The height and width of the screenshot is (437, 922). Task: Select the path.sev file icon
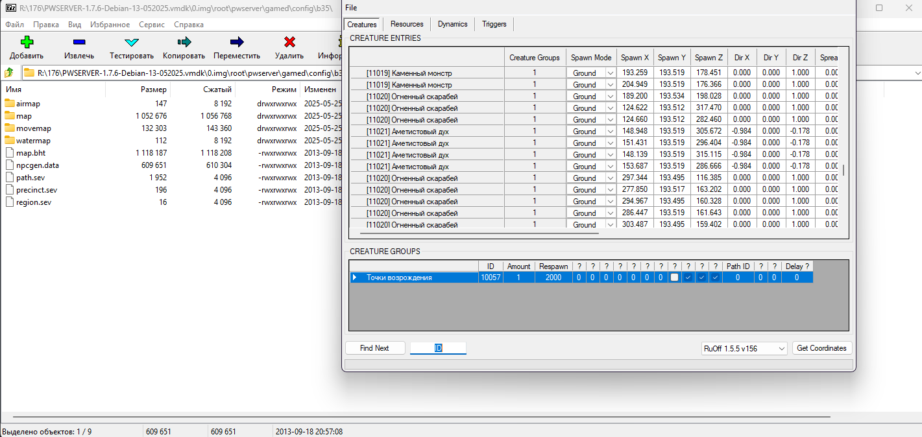click(x=9, y=178)
